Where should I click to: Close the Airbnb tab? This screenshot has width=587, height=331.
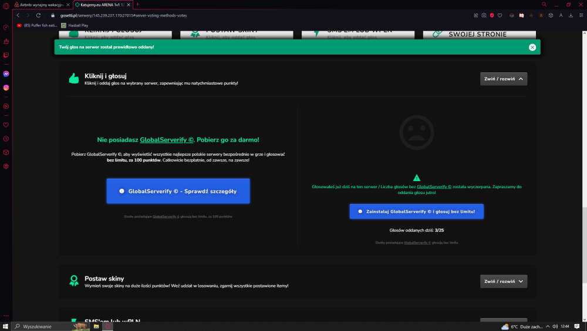click(68, 5)
